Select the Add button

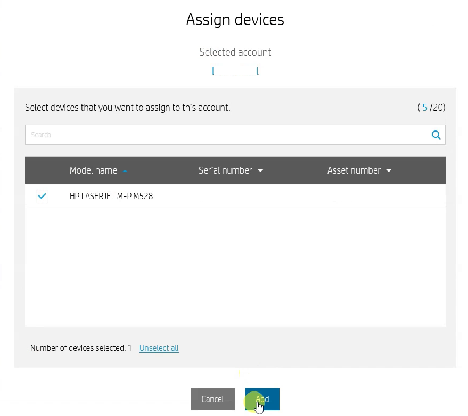(262, 399)
